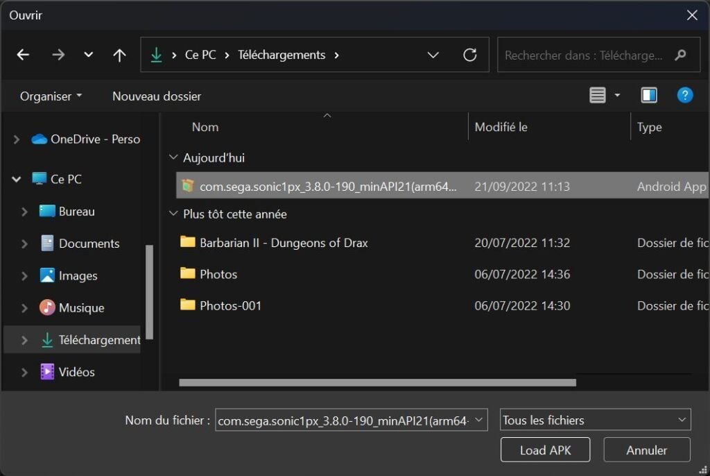Image resolution: width=710 pixels, height=476 pixels.
Task: Click Téléchargements in the breadcrumb
Action: click(x=282, y=55)
